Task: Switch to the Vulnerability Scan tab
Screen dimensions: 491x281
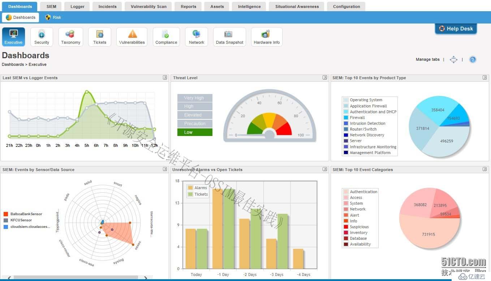Action: [148, 7]
